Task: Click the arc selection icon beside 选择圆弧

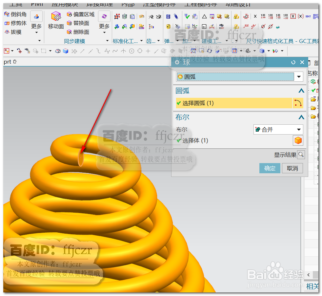Action: (x=298, y=103)
